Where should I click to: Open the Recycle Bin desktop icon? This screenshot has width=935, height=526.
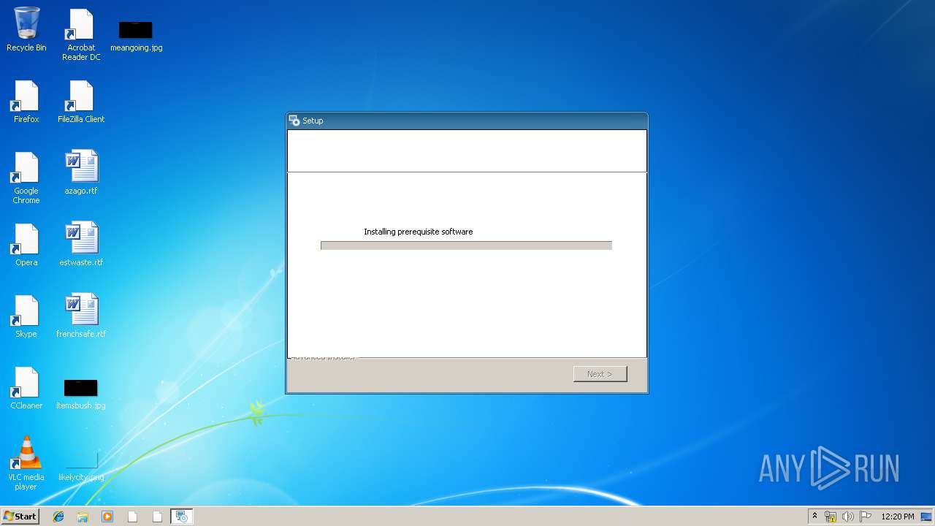[26, 30]
